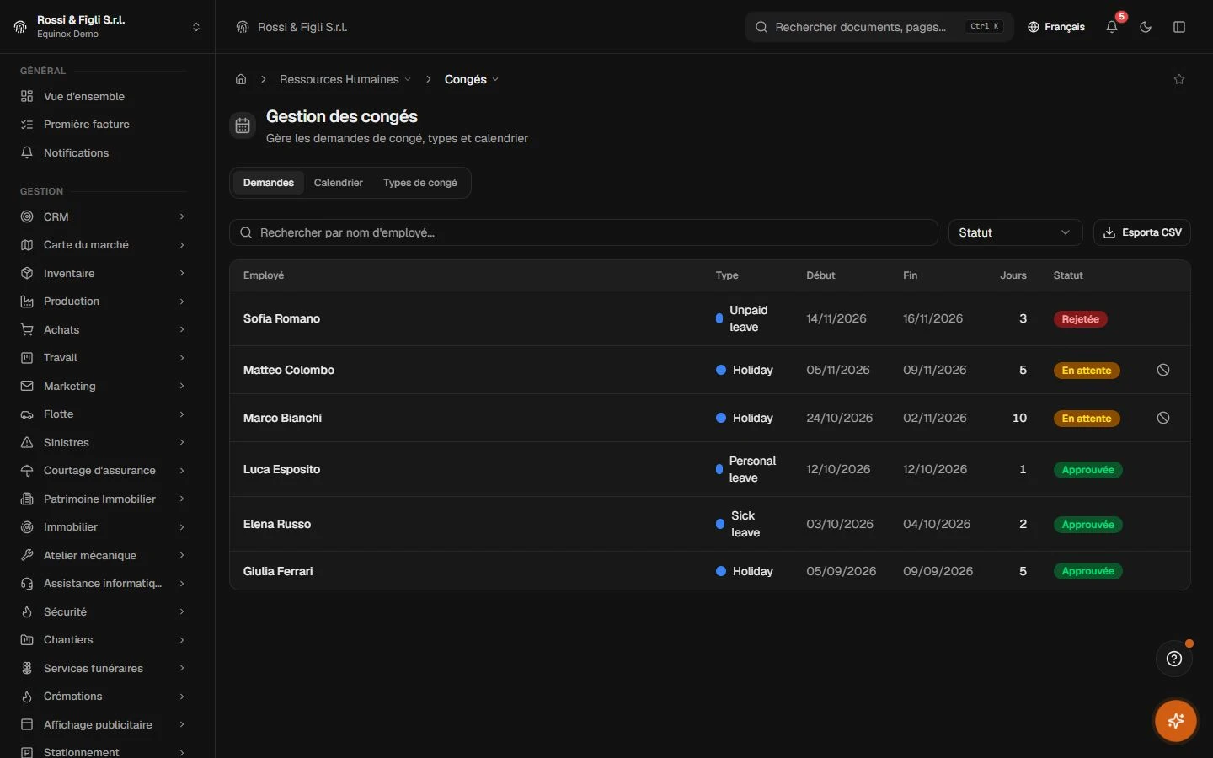Click the home breadcrumb icon
This screenshot has width=1213, height=758.
point(241,79)
